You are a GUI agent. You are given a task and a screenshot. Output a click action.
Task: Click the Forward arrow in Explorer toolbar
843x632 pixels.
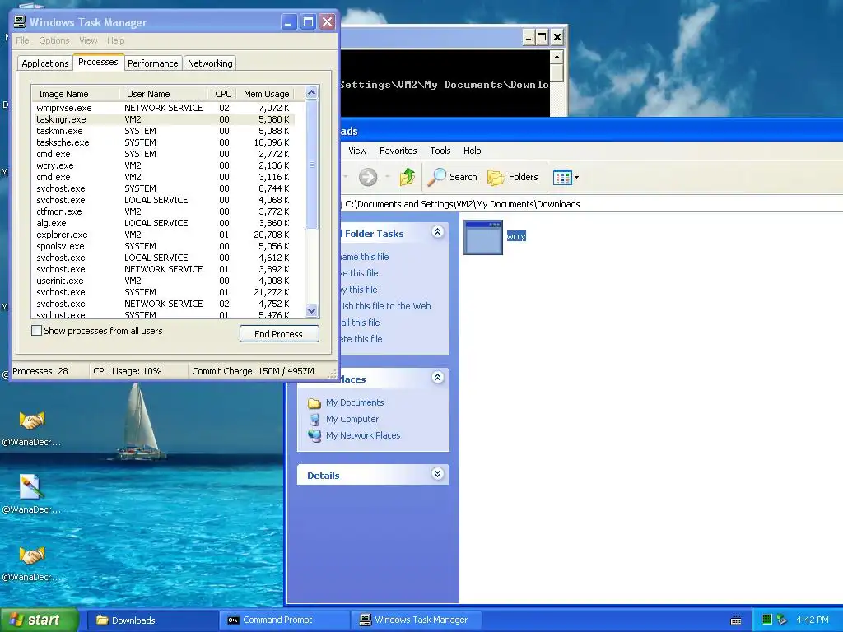(368, 177)
